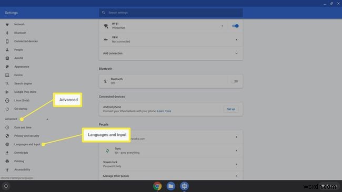Click the VPN key icon
The height and width of the screenshot is (192, 342).
(106, 39)
